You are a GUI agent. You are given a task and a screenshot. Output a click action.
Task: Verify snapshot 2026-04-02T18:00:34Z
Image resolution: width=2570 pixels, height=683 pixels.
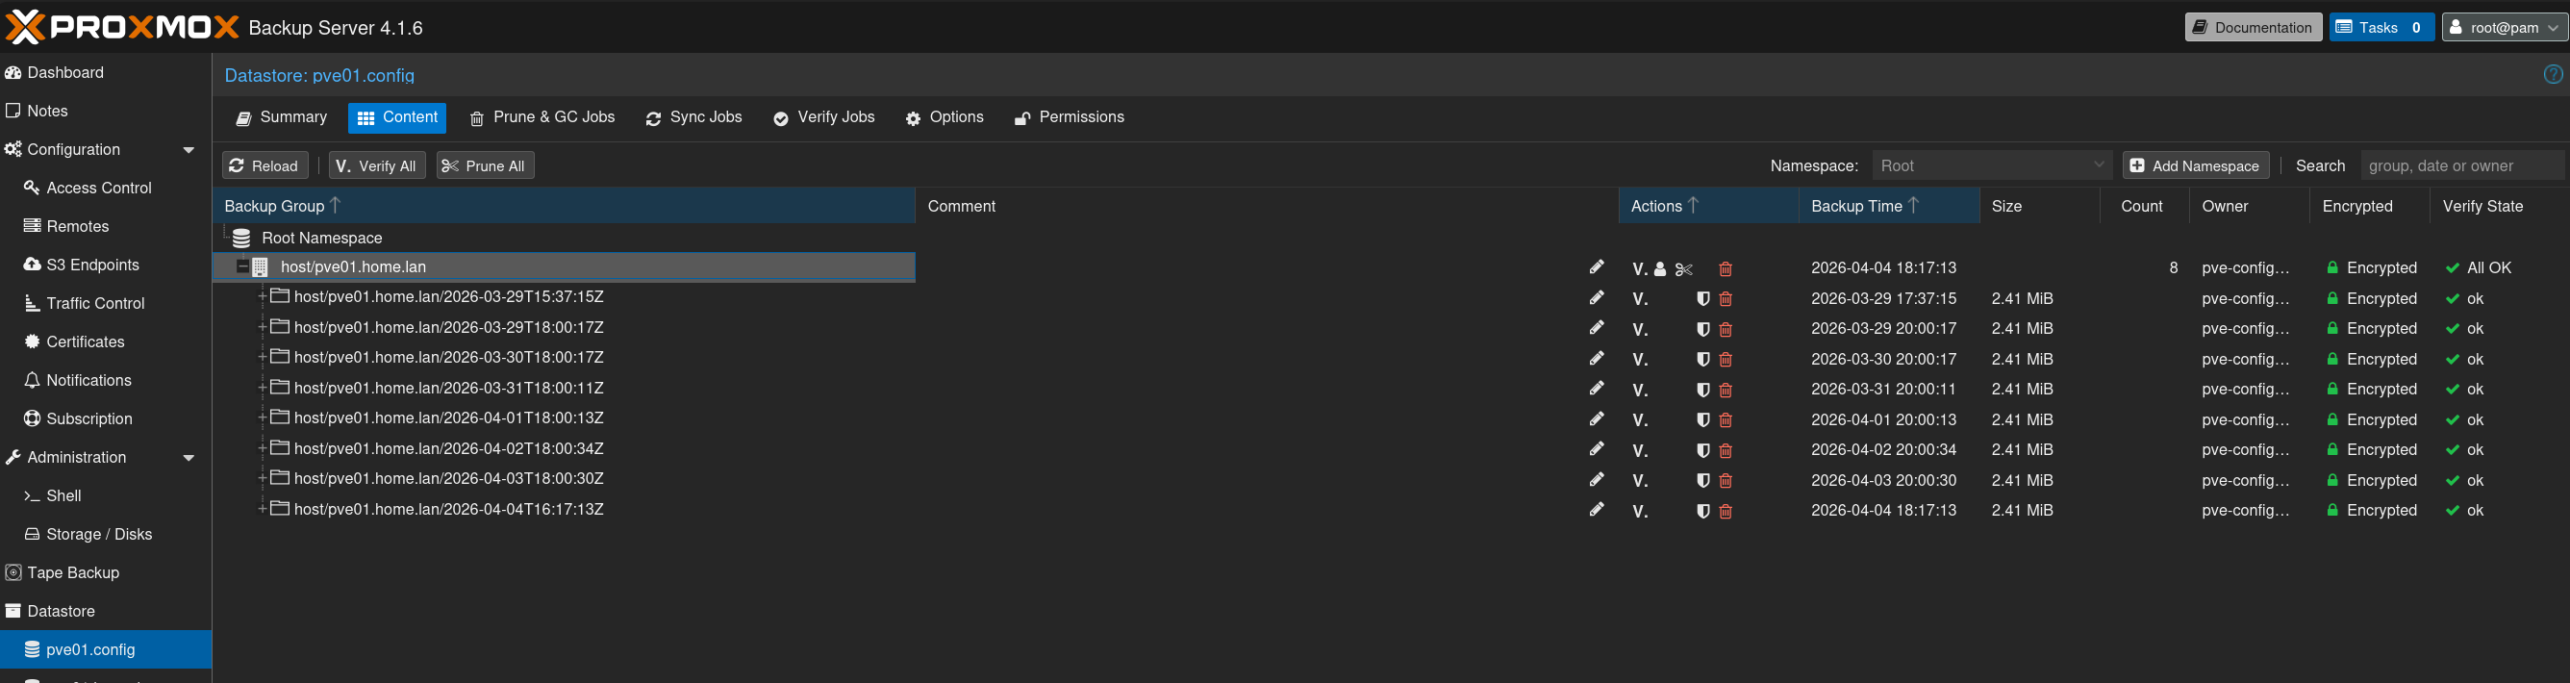[x=1639, y=450]
